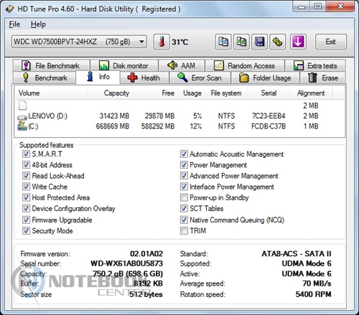The width and height of the screenshot is (359, 315).
Task: Select the 588292 MB free cell
Action: pos(158,126)
